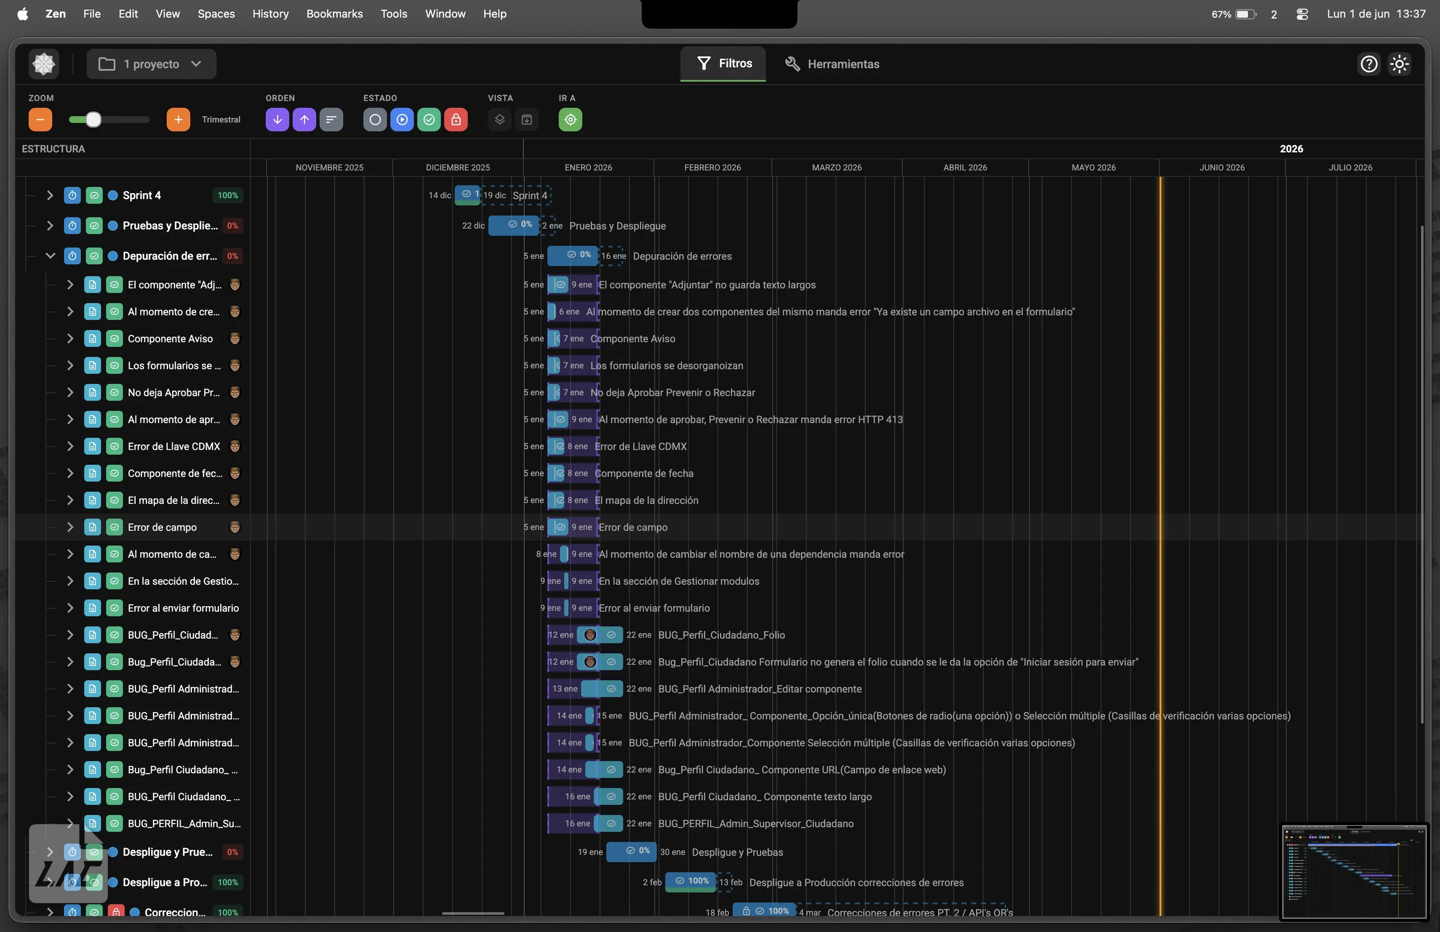Click the zoom out minus button
The width and height of the screenshot is (1440, 932).
point(40,120)
